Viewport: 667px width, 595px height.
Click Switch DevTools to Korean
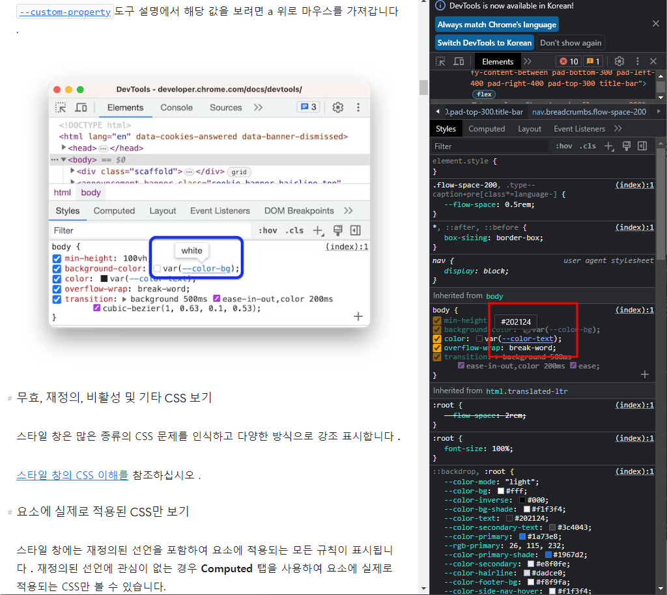[485, 43]
